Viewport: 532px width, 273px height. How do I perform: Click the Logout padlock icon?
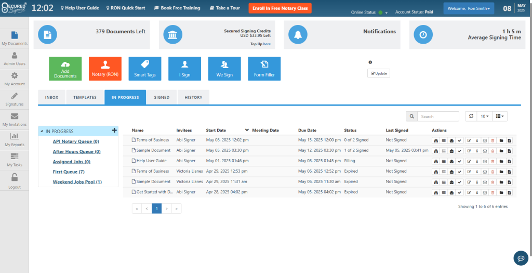14,177
